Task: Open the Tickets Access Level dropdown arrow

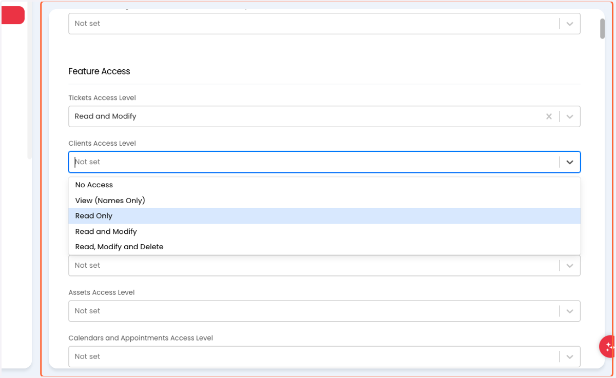Action: pyautogui.click(x=570, y=116)
